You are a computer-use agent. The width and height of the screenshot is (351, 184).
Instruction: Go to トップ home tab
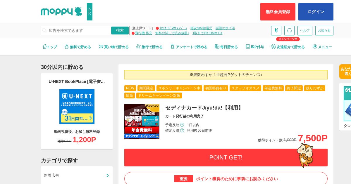coord(50,47)
